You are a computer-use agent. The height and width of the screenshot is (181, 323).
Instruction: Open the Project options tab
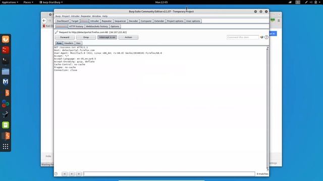tap(175, 21)
